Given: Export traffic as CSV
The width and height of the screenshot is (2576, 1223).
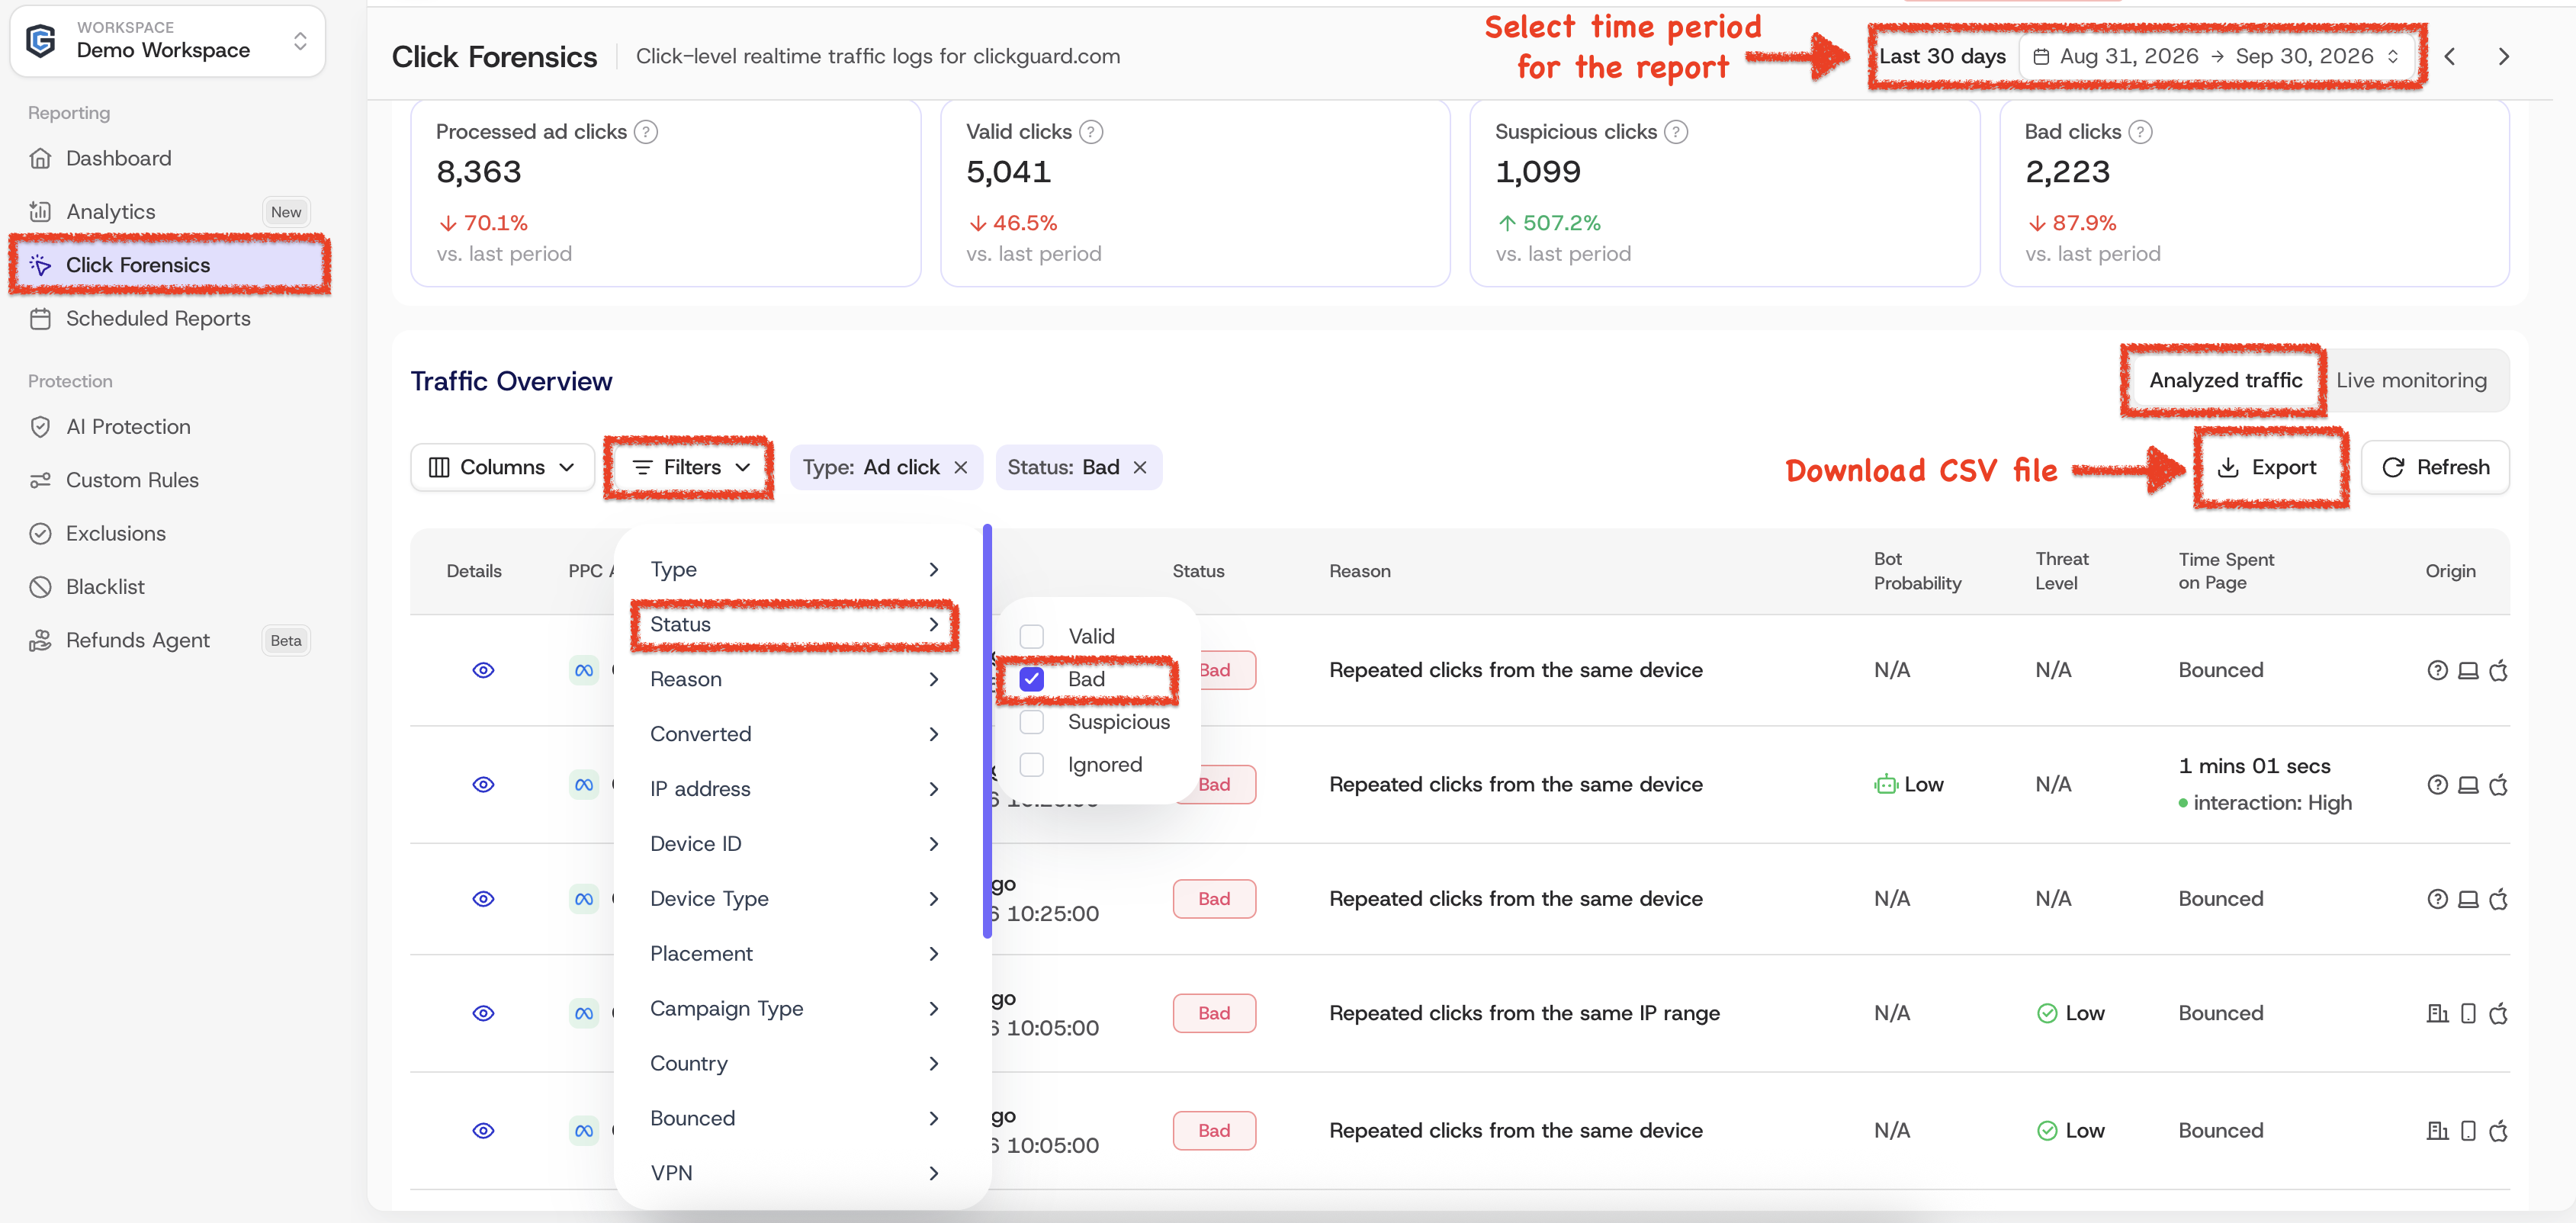Looking at the screenshot, I should click(2268, 467).
